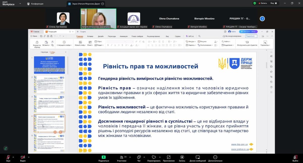Open the Чат chat panel

click(x=139, y=157)
